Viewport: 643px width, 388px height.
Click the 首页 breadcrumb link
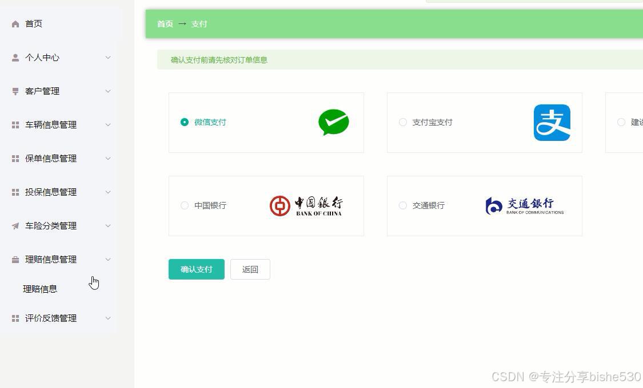coord(165,24)
